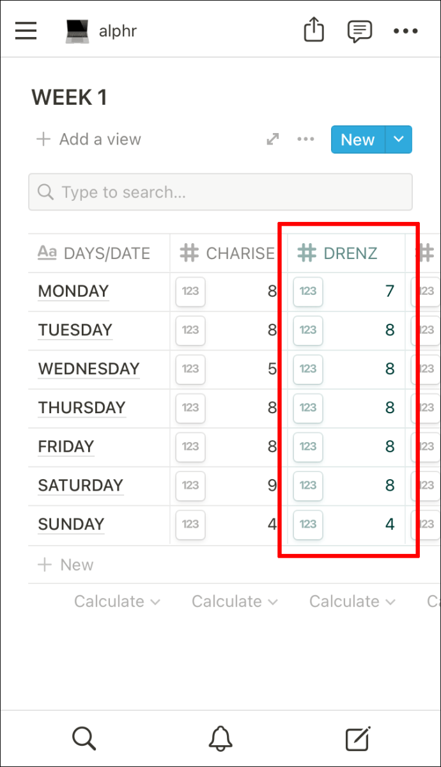
Task: Click the blue New button
Action: 358,139
